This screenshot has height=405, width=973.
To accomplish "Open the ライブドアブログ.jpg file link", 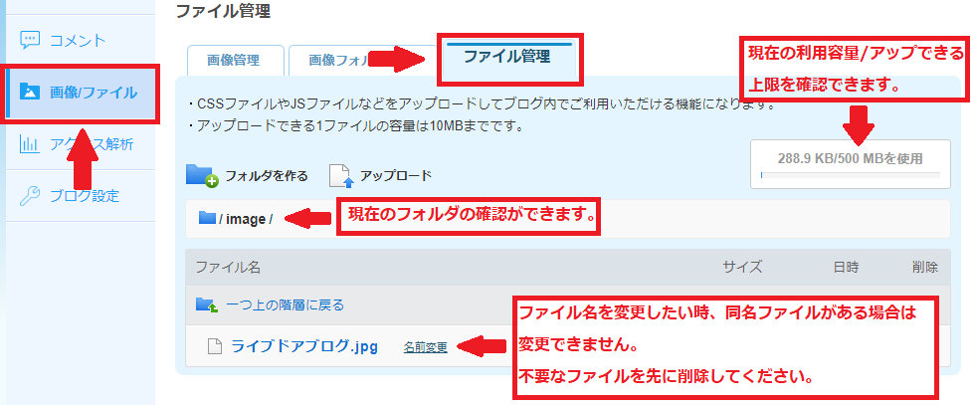I will tap(304, 346).
